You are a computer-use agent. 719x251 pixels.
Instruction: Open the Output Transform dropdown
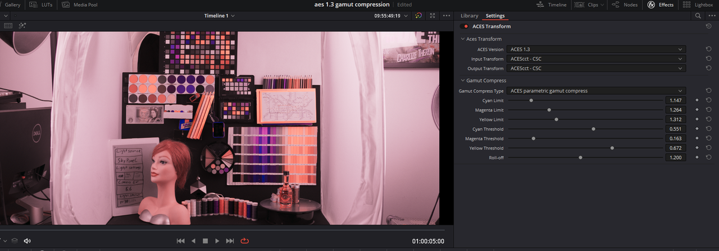(x=596, y=68)
